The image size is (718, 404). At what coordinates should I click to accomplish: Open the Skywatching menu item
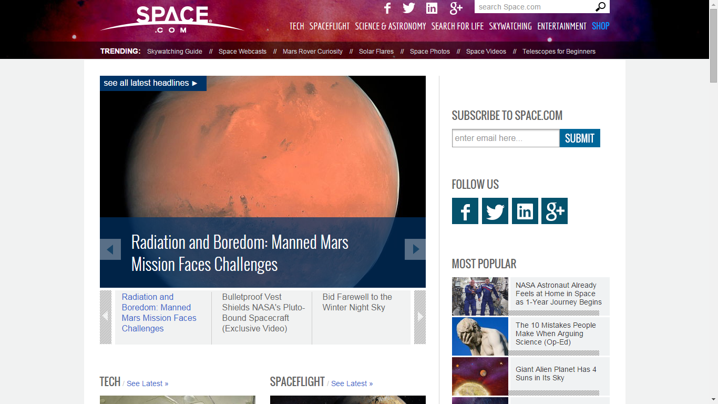[x=510, y=26]
